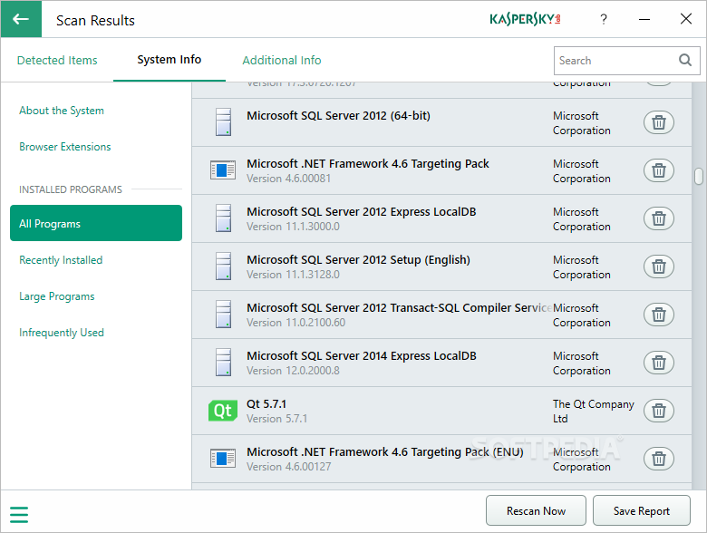Screen dimensions: 707x533
Task: Click server icon of Transact-SQL Compiler Service row
Action: pos(223,314)
